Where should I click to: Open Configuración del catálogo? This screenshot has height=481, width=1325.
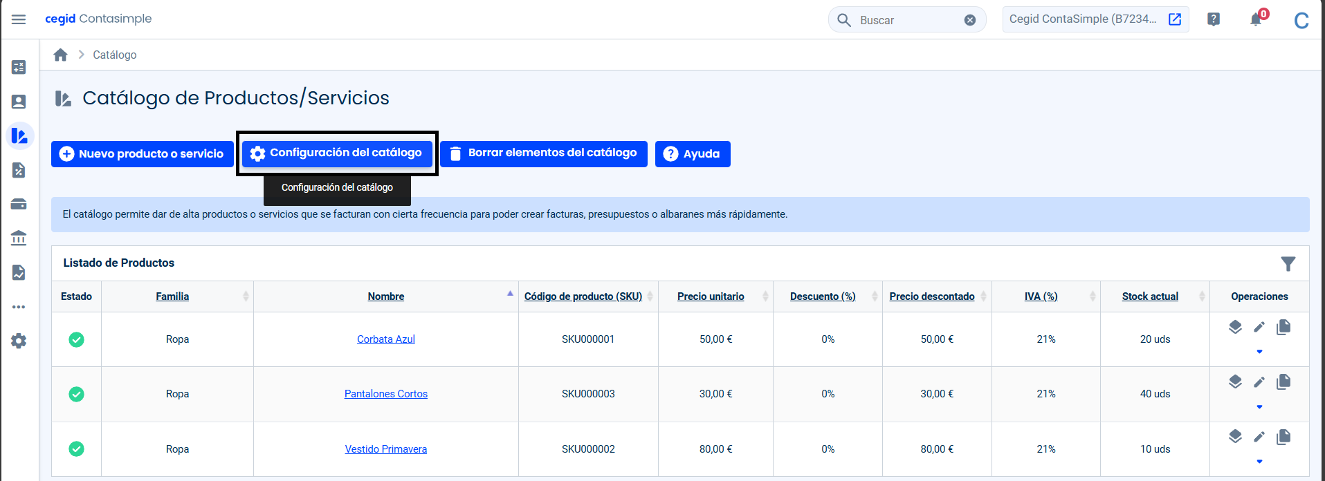tap(337, 153)
